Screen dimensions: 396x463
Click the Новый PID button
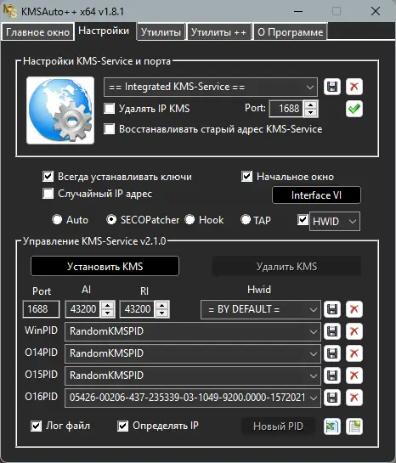click(278, 426)
